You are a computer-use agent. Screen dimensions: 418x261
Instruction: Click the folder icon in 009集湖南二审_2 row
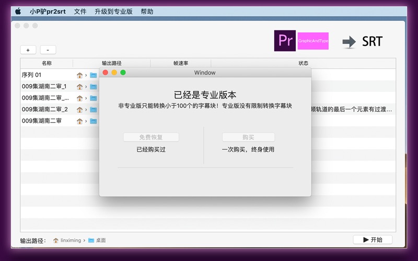[94, 110]
